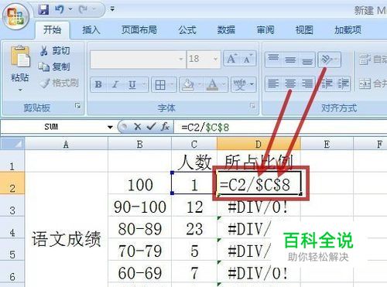The width and height of the screenshot is (387, 287).
Task: Decrease the indent
Action: [327, 84]
